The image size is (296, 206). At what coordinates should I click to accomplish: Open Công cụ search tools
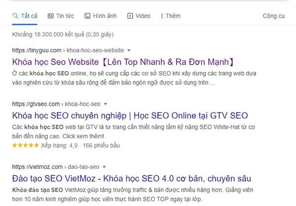tap(273, 16)
